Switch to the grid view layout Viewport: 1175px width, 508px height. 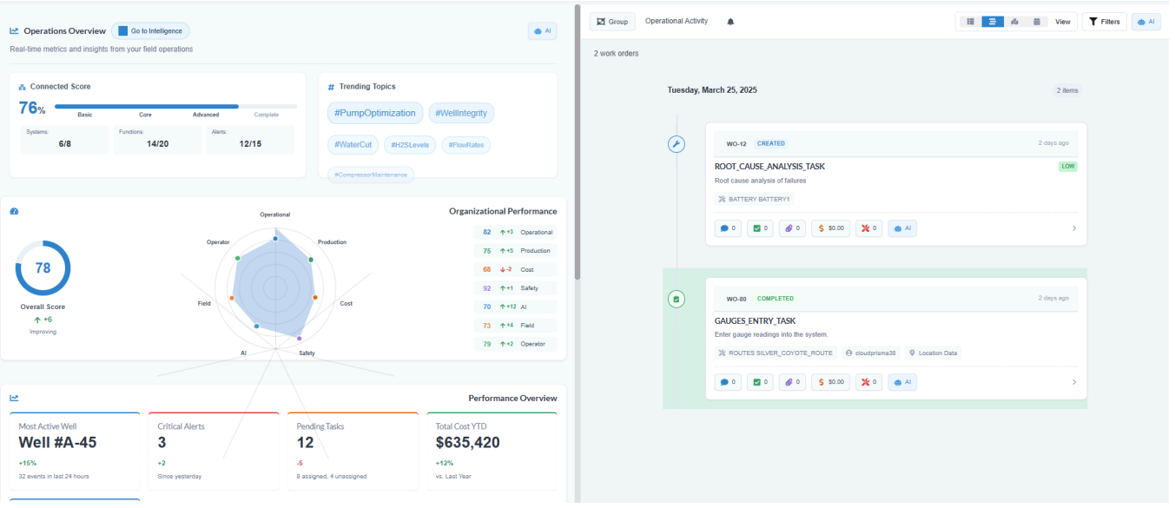tap(970, 21)
